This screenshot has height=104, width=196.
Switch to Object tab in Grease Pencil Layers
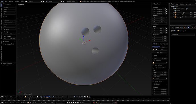[163, 47]
